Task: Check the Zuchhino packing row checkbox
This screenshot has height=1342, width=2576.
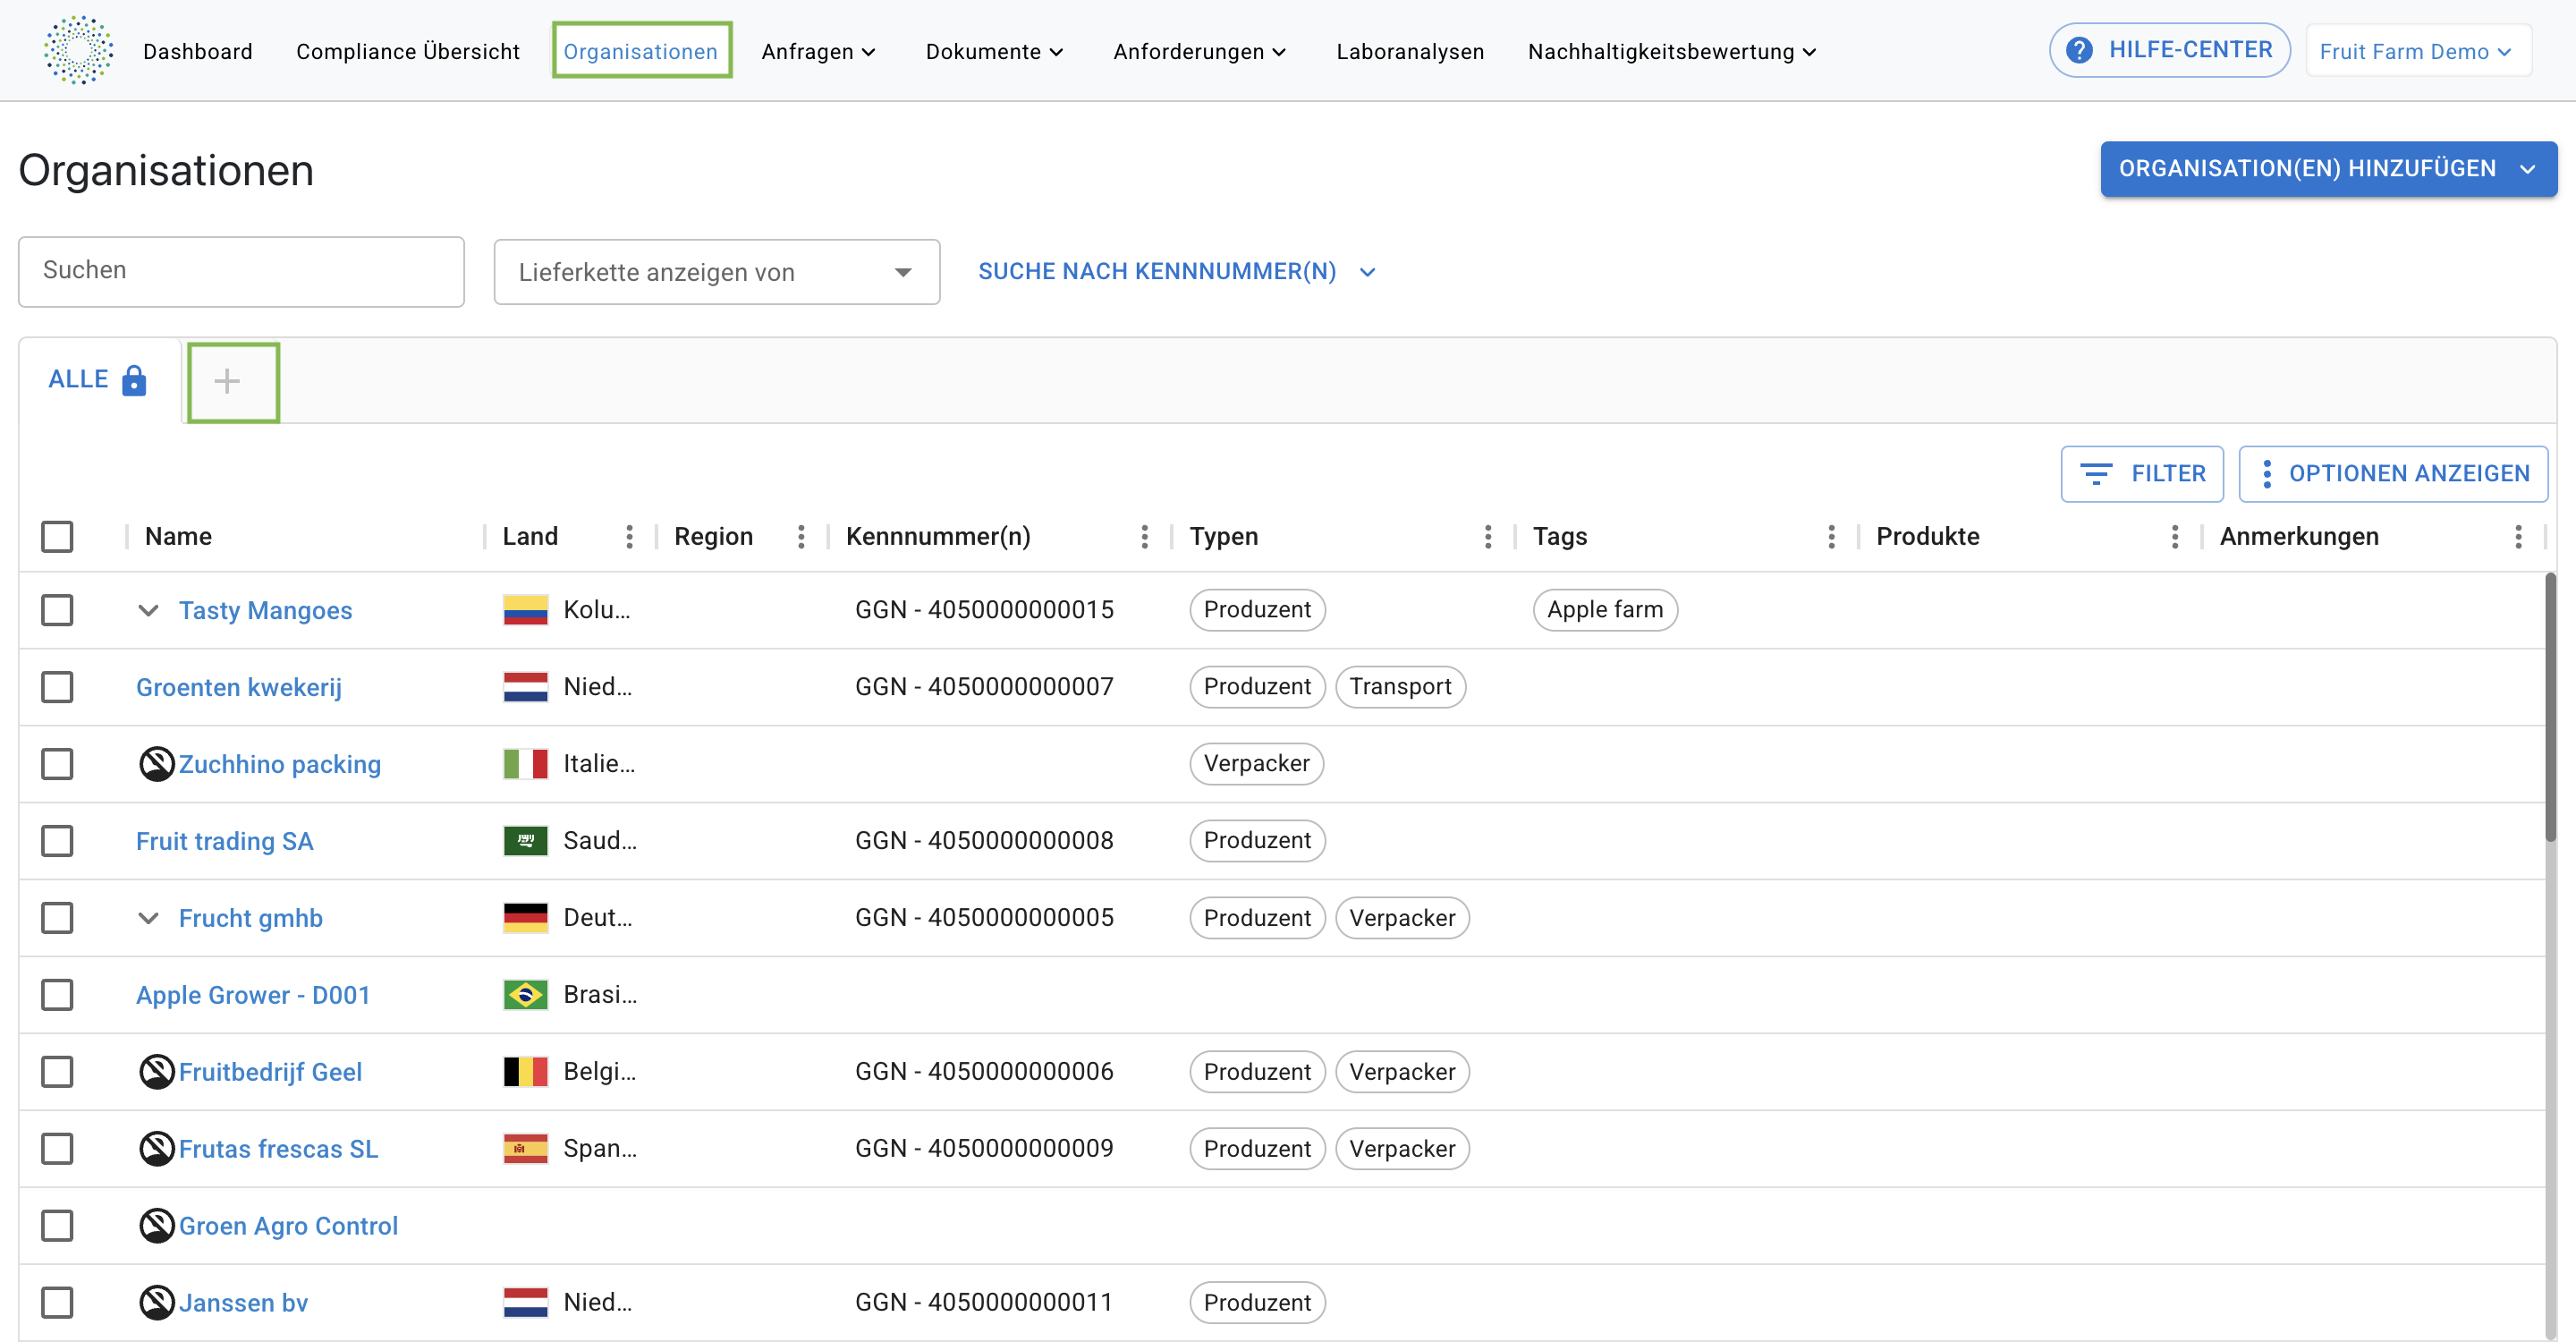Action: 57,764
